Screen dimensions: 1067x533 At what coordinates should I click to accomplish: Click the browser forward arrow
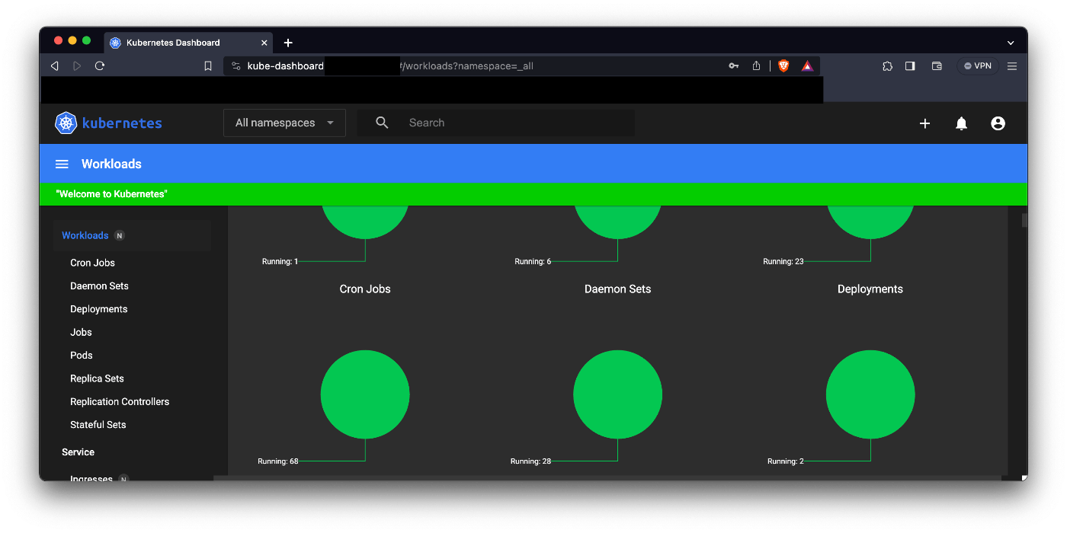click(77, 66)
